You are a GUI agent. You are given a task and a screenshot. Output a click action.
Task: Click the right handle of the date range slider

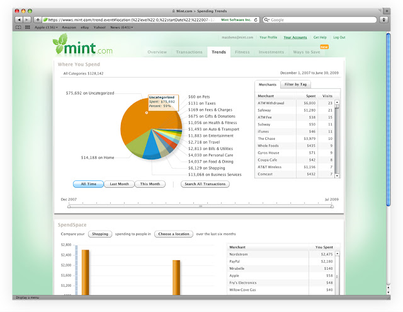[332, 206]
